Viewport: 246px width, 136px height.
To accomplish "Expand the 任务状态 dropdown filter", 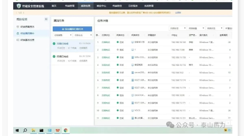I will click(x=83, y=35).
